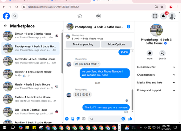Click the "no only Send Your Phone Number" message

tap(105, 73)
